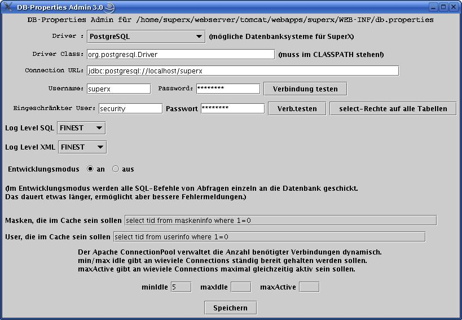Close the DB-Properties Admin window
The width and height of the screenshot is (462, 320).
[x=454, y=7]
